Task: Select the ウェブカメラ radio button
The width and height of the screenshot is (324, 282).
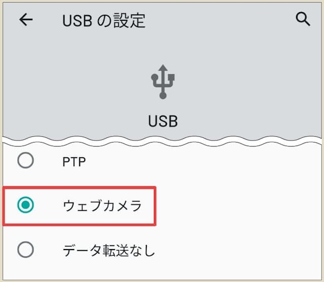Action: [x=25, y=205]
